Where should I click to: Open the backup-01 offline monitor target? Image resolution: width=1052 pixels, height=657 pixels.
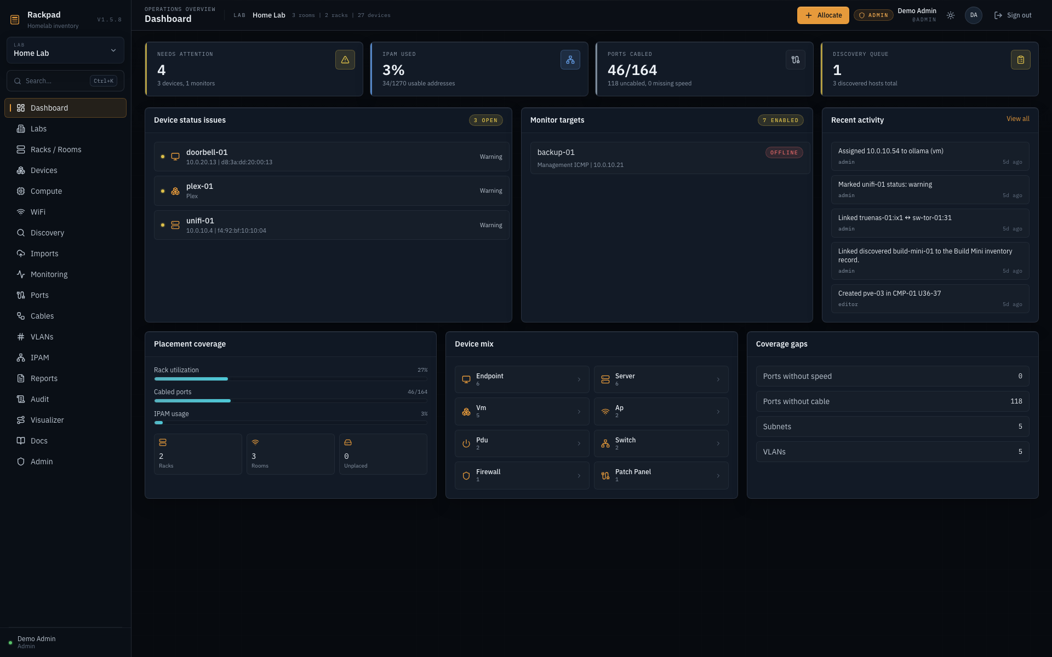(670, 158)
